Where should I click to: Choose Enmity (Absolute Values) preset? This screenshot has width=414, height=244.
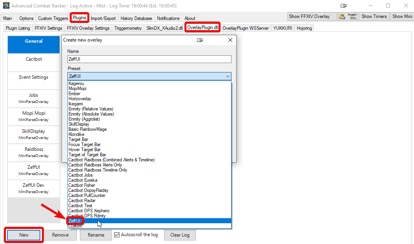coord(150,114)
